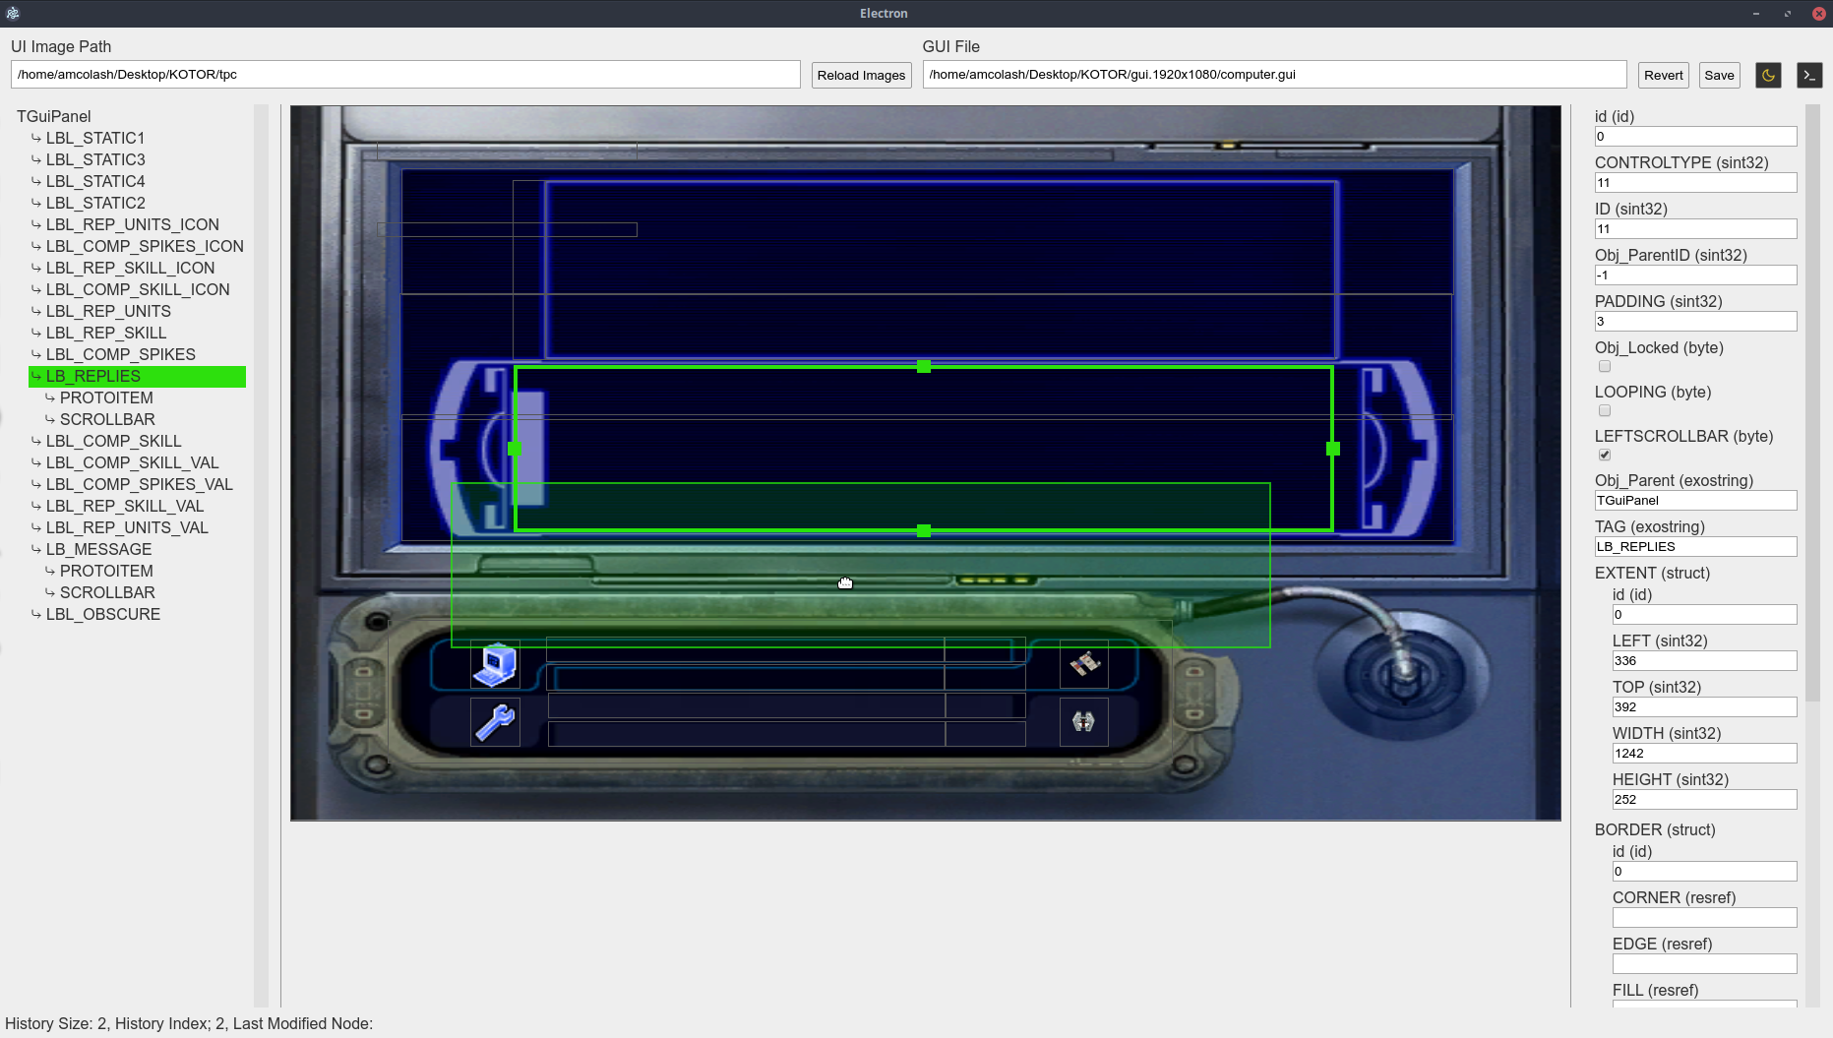Viewport: 1833px width, 1038px height.
Task: Click the CONTROLTYPE value field
Action: point(1695,183)
